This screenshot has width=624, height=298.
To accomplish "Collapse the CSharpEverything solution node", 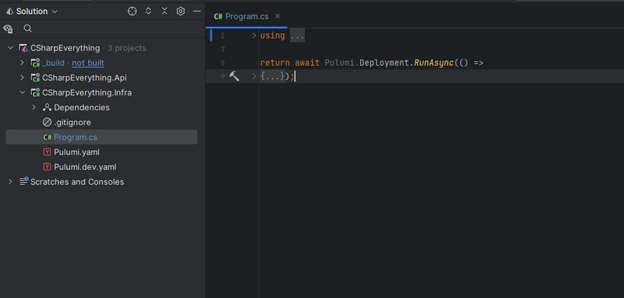I will coord(11,48).
